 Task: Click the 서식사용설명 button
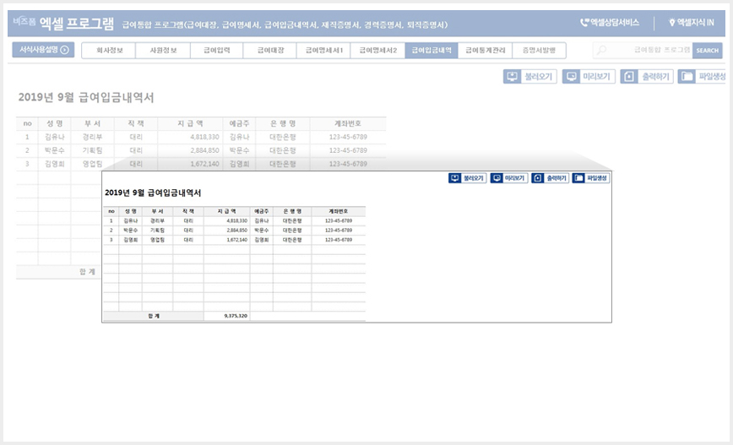tap(43, 50)
